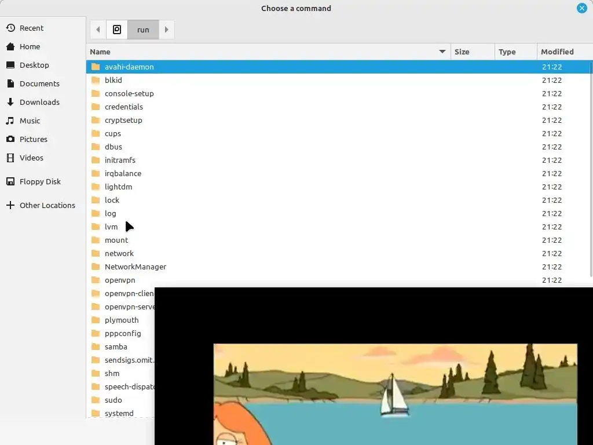Sort files by Size column
The image size is (593, 445).
tap(473, 52)
